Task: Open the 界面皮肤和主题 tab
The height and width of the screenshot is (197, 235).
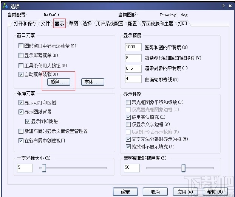Action: [x=158, y=23]
